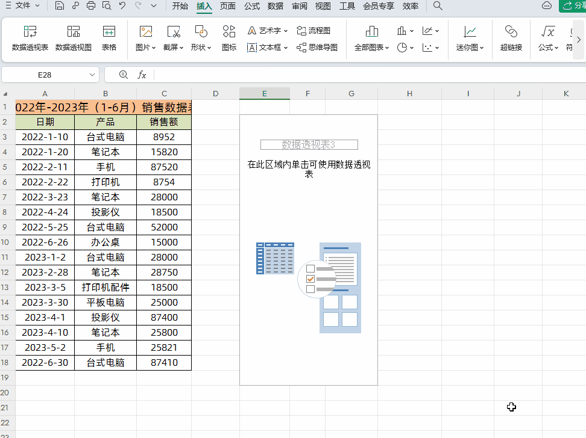
Task: Click the date cell 2023-4-10
Action: pyautogui.click(x=45, y=333)
